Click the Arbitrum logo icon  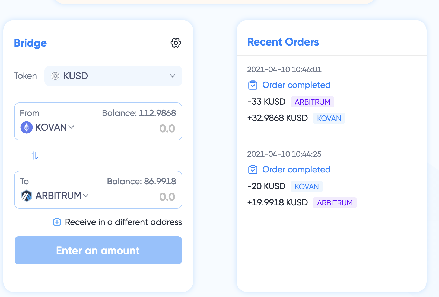click(x=27, y=196)
